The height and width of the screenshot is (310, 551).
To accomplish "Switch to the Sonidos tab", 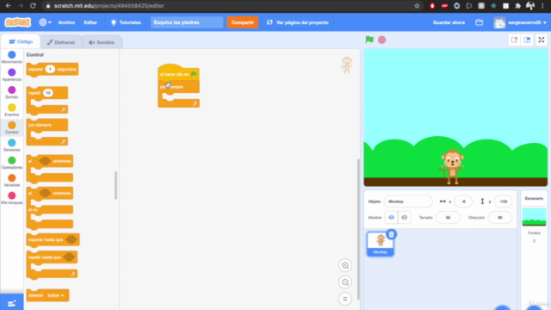I will coord(102,42).
